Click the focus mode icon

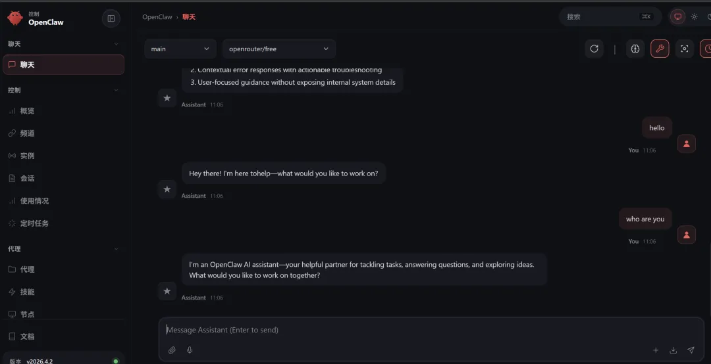point(685,49)
